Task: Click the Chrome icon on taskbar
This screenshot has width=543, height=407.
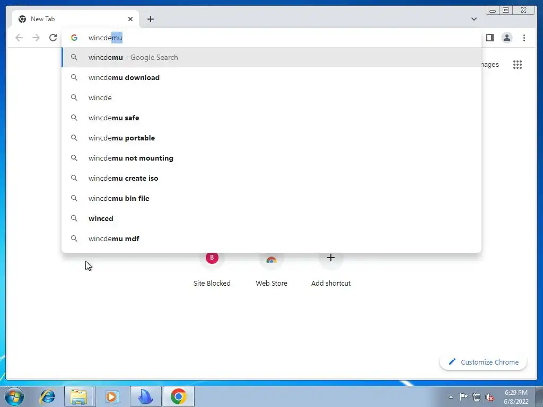Action: [x=178, y=396]
